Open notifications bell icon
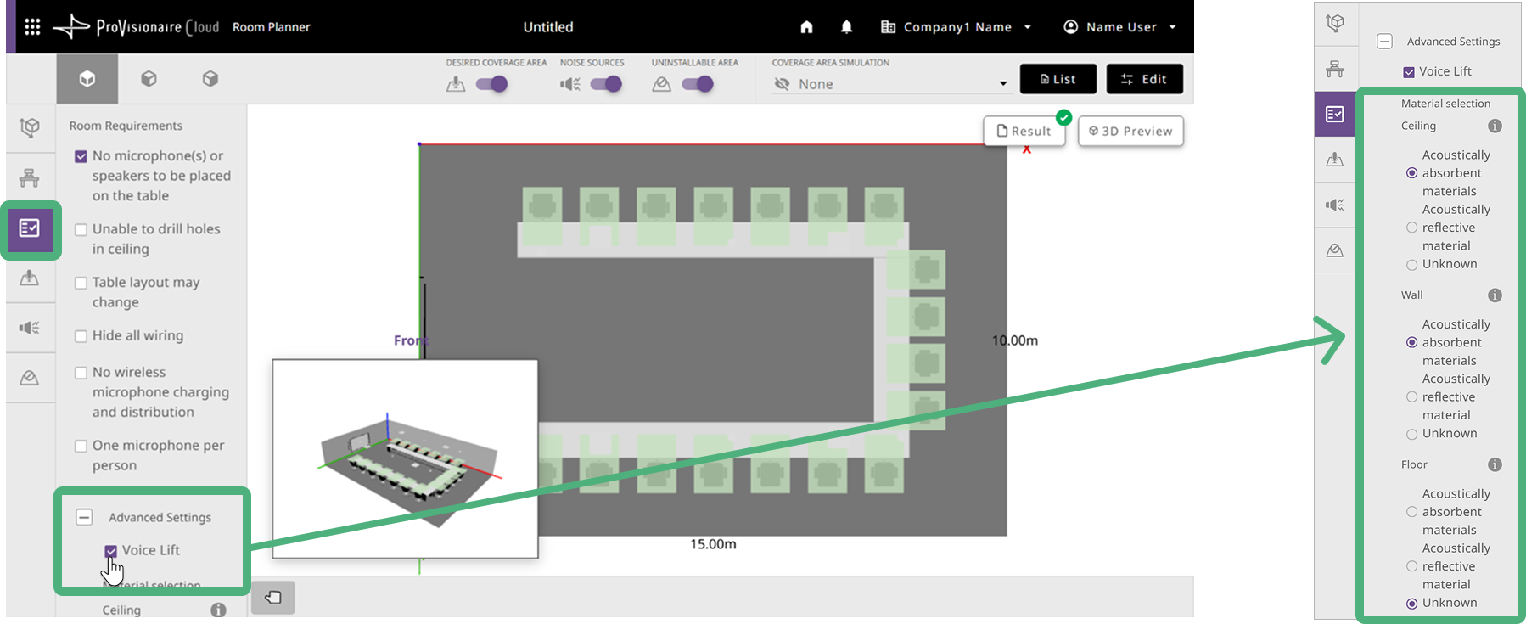 click(846, 27)
